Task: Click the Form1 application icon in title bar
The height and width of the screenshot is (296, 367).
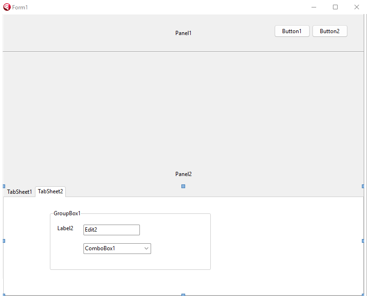Action: click(7, 7)
